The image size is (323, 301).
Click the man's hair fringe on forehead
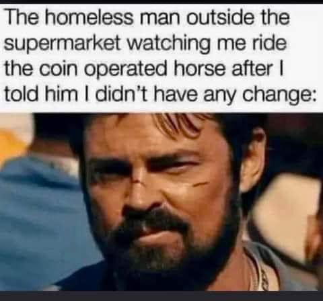175,124
